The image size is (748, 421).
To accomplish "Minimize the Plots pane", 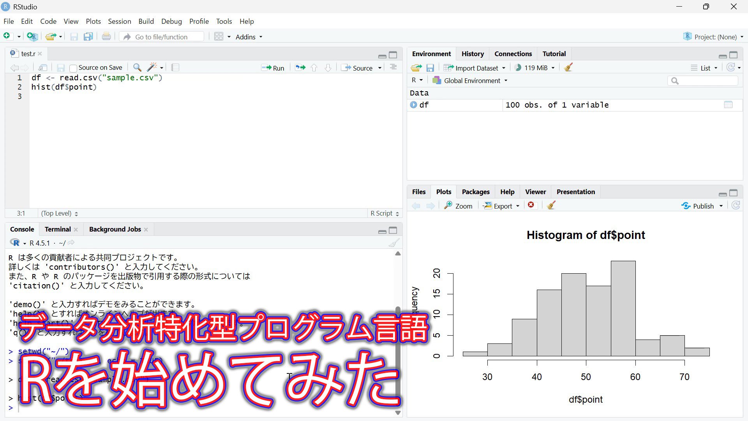I will pyautogui.click(x=723, y=193).
